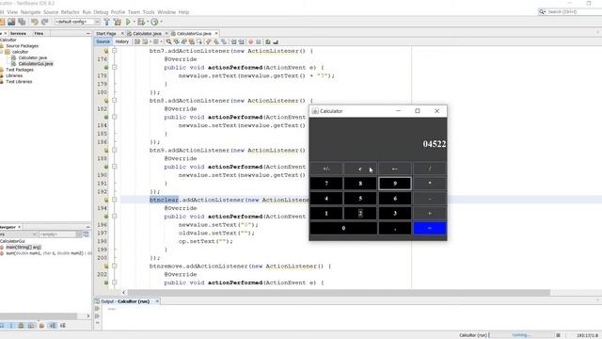Click the Calculator 9 button
Image resolution: width=602 pixels, height=339 pixels.
point(395,184)
